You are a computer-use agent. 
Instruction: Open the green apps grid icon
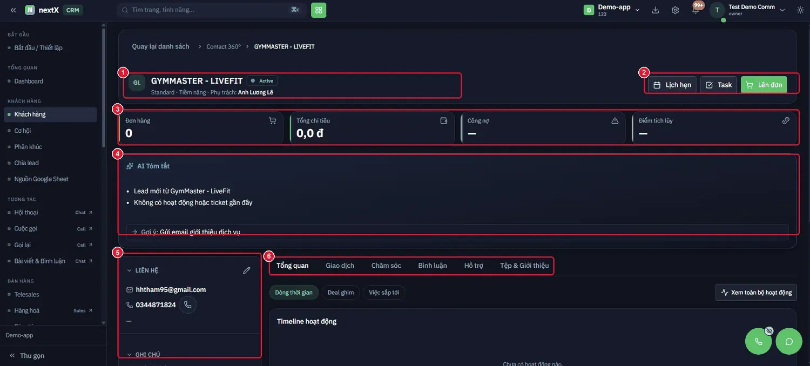click(319, 10)
